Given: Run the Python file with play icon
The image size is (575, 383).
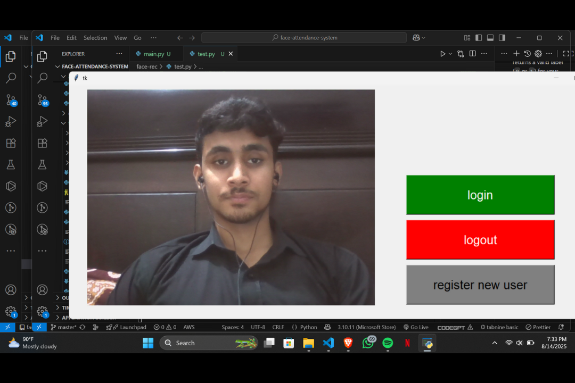Looking at the screenshot, I should (x=442, y=54).
